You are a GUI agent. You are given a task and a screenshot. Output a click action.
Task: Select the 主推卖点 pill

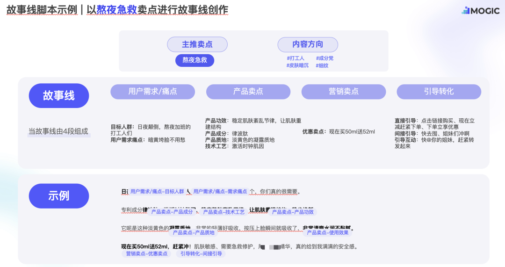197,44
